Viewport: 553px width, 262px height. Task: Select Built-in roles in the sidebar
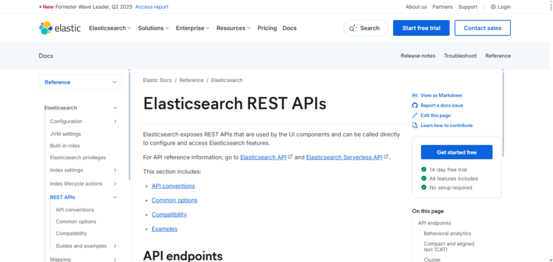(65, 146)
